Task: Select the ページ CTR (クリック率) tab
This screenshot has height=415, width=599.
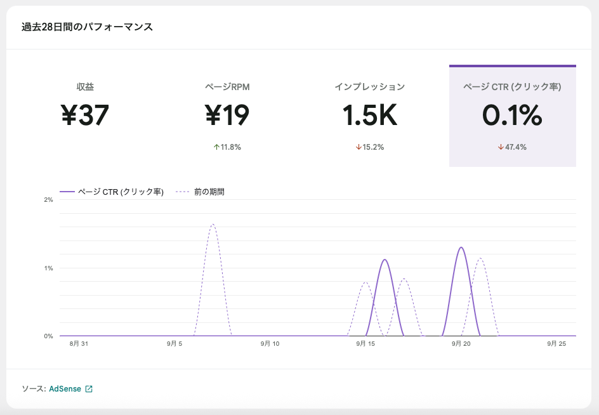Action: point(512,115)
